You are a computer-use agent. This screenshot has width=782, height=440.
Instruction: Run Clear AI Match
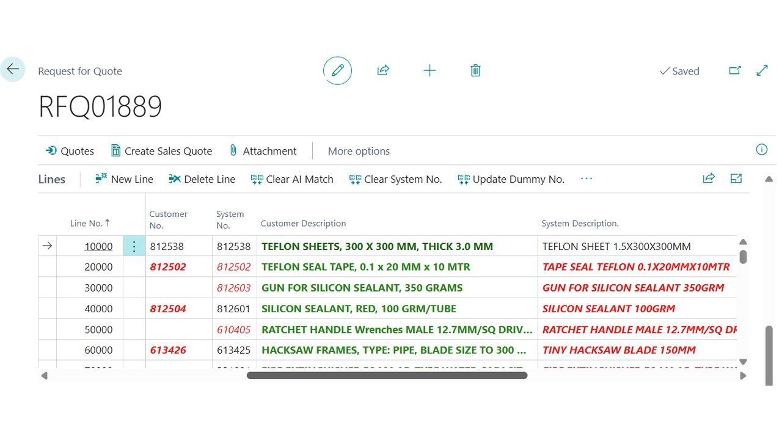coord(292,179)
